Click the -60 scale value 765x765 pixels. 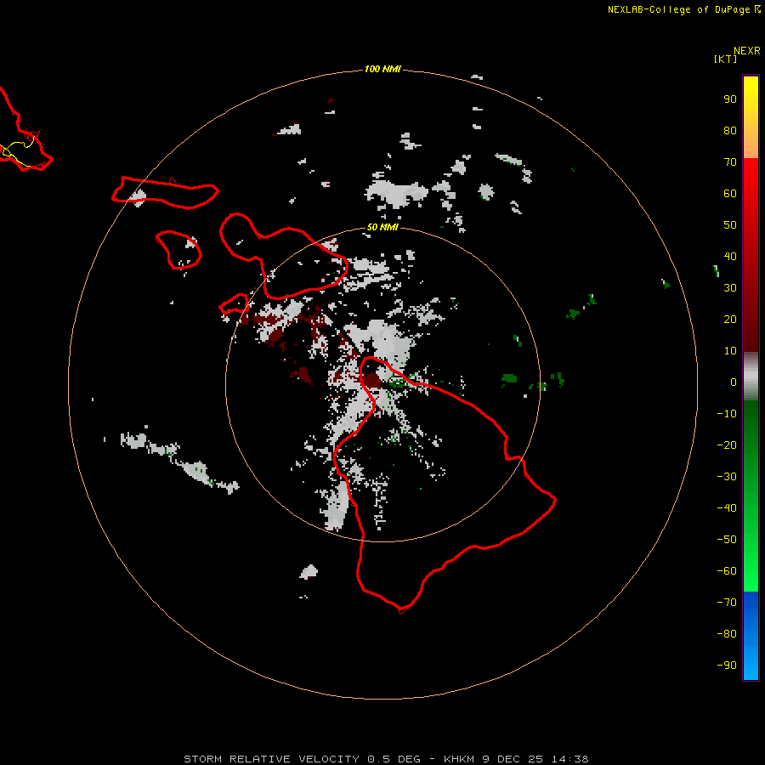pos(727,571)
